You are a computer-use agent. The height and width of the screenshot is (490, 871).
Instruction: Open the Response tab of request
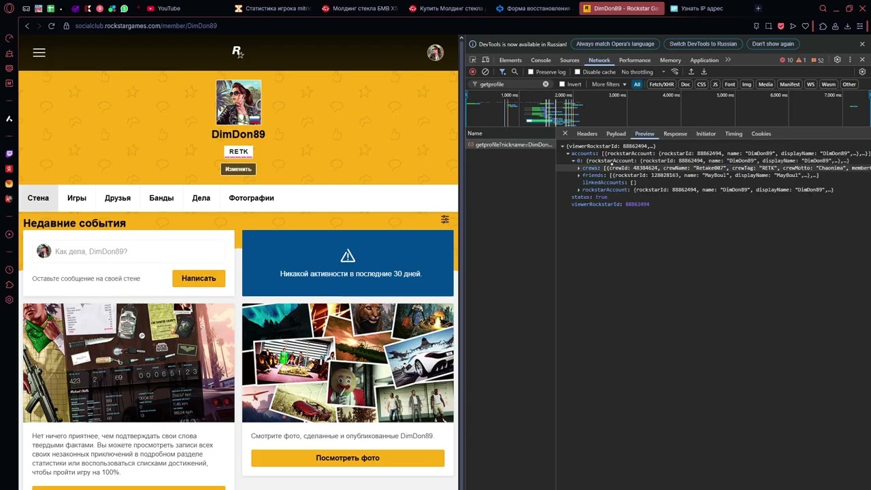click(675, 133)
